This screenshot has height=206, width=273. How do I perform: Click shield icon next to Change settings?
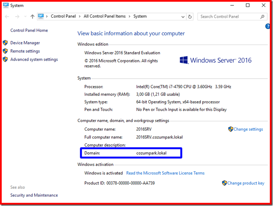231,129
